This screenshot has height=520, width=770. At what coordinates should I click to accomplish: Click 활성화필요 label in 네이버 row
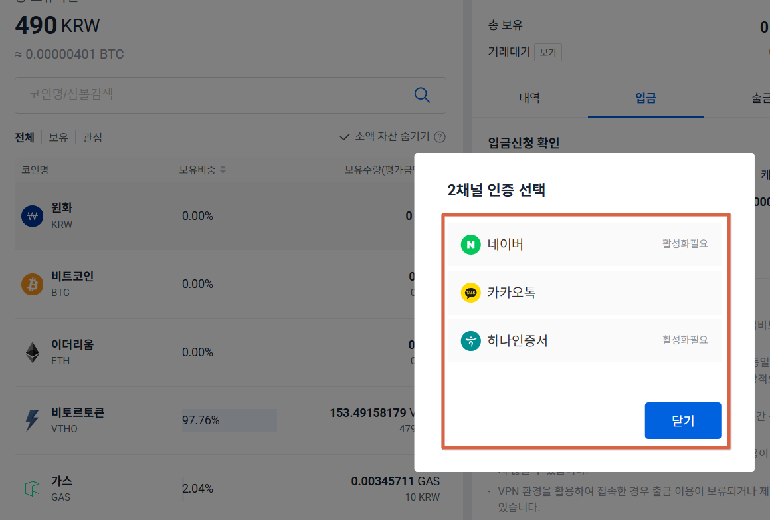pos(684,243)
